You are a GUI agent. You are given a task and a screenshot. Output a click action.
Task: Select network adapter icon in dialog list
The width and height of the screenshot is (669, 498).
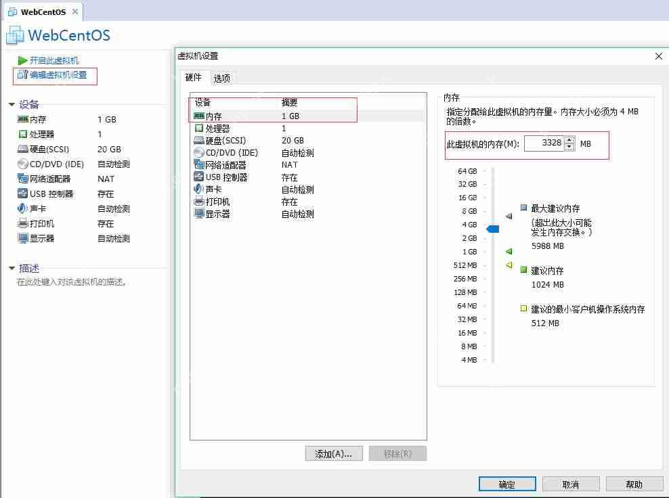point(199,164)
